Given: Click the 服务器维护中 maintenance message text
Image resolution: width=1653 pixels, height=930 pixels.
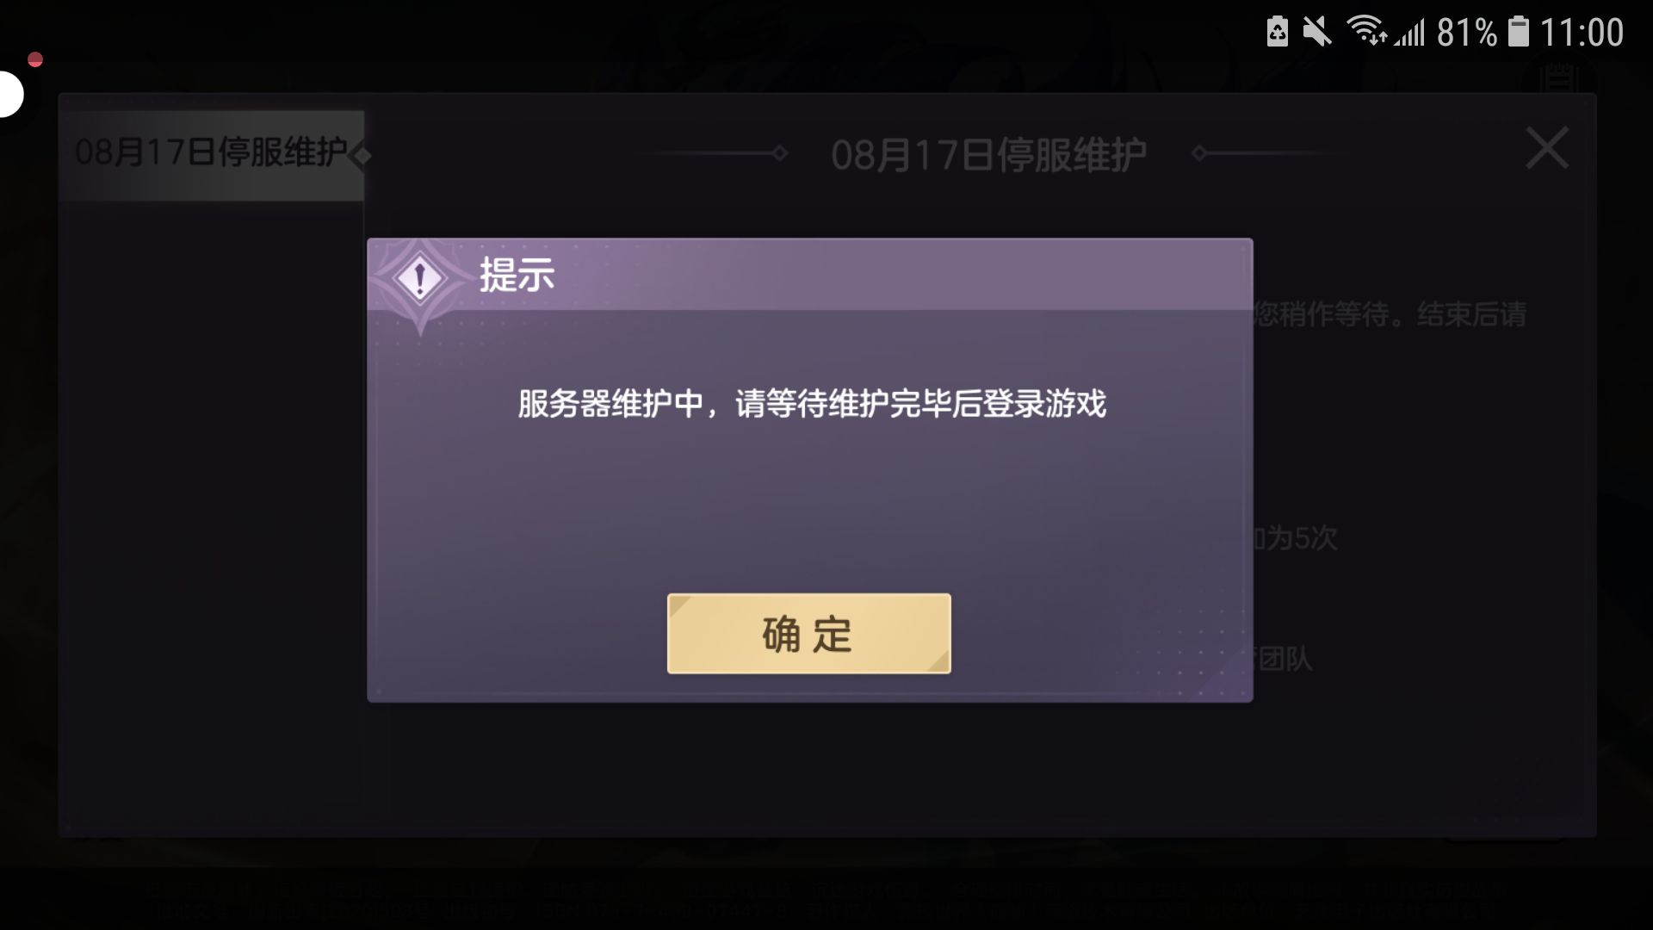Looking at the screenshot, I should [x=811, y=404].
